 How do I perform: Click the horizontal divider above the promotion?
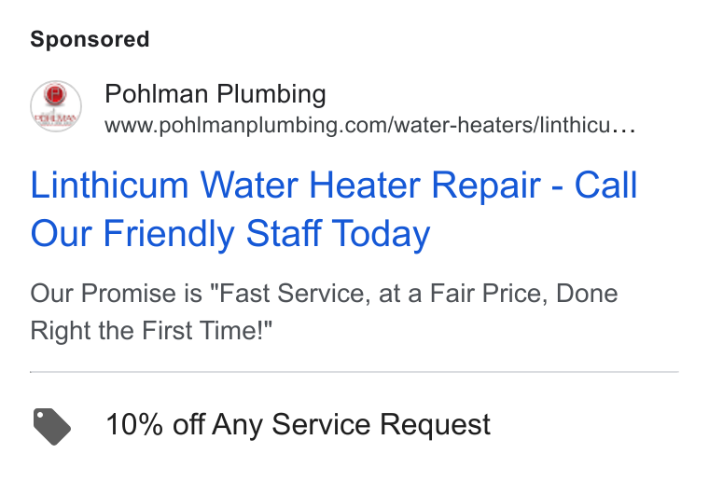354,372
